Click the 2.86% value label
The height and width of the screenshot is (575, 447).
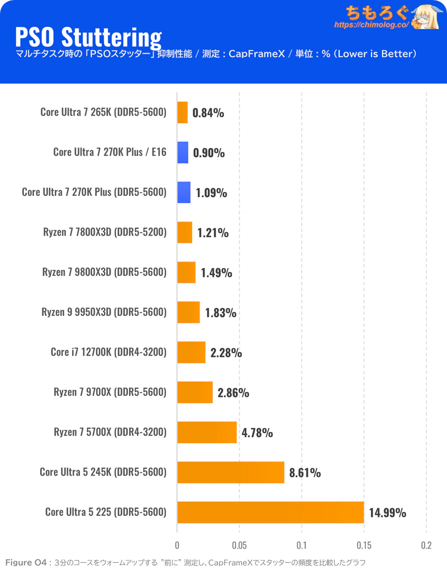tap(234, 392)
